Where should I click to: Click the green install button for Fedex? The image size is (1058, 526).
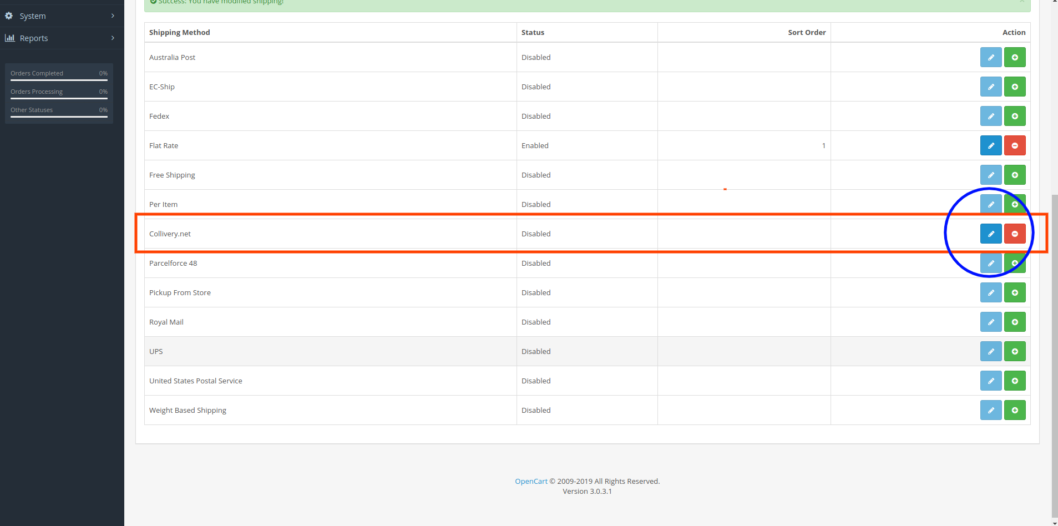1014,116
